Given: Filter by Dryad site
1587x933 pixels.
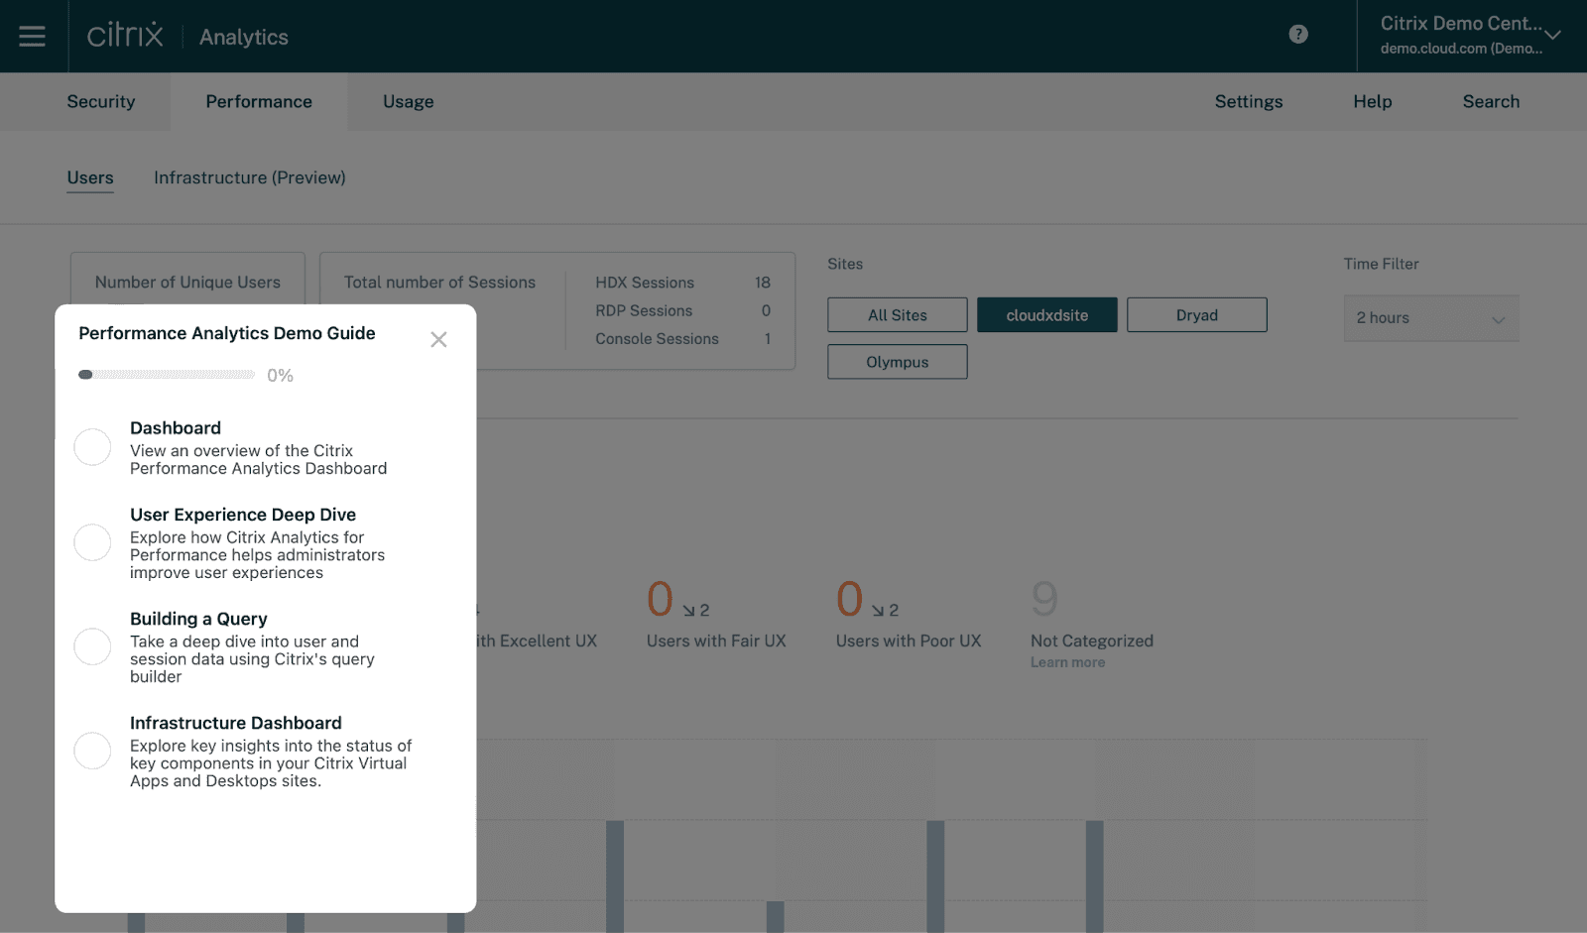Looking at the screenshot, I should click(1197, 315).
